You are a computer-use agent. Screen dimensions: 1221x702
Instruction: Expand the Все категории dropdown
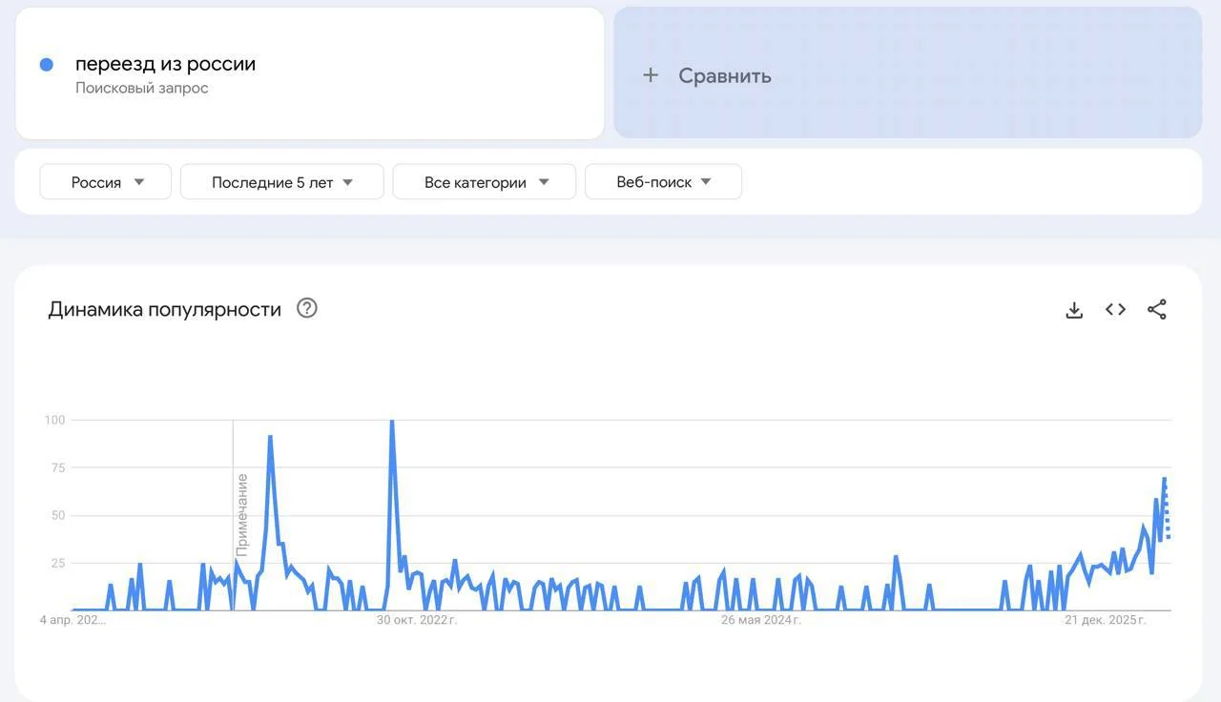coord(484,181)
